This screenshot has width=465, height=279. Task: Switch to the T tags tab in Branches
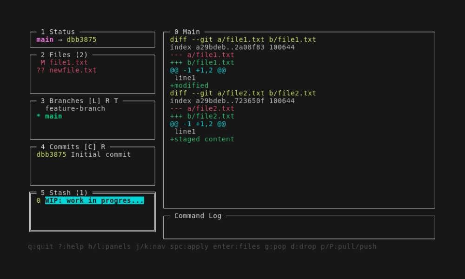click(x=116, y=101)
